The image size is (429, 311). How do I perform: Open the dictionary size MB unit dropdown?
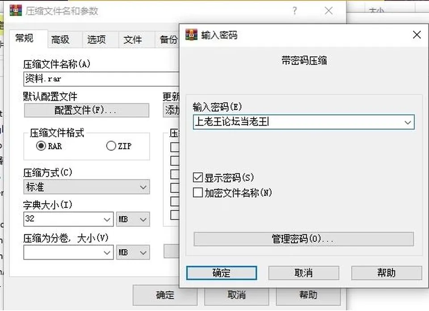(x=133, y=219)
